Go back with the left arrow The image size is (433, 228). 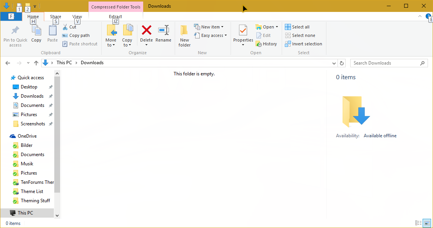8,63
